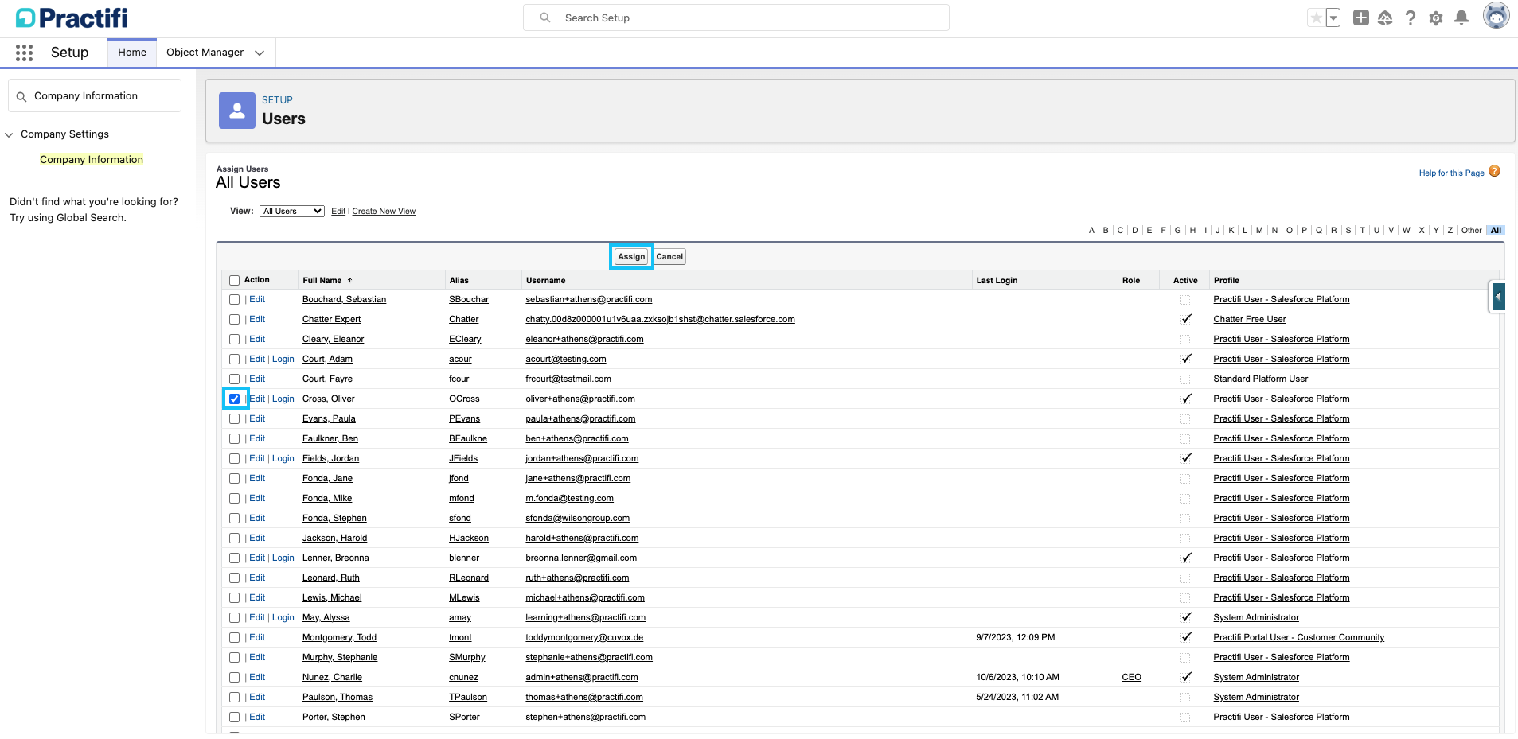Focus the Company Information quick find box
Viewport: 1518px width, 739px height.
(x=95, y=95)
